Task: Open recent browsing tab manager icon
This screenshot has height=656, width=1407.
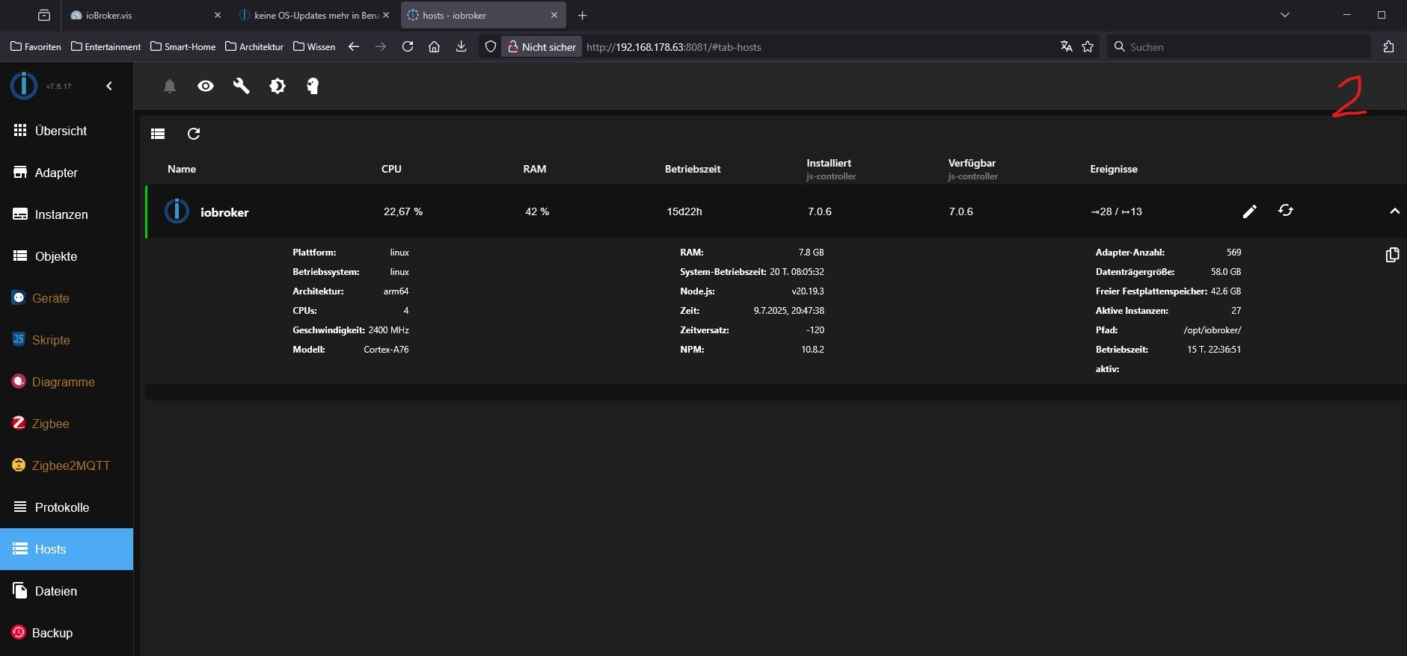Action: 44,15
